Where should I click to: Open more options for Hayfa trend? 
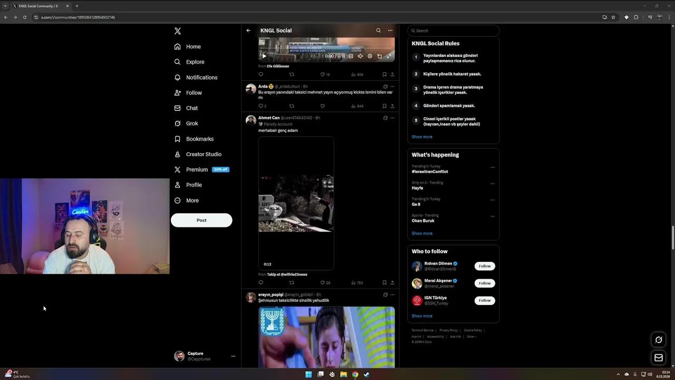point(493,184)
